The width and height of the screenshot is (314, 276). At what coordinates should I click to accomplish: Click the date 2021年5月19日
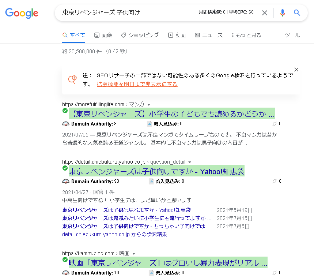click(235, 210)
